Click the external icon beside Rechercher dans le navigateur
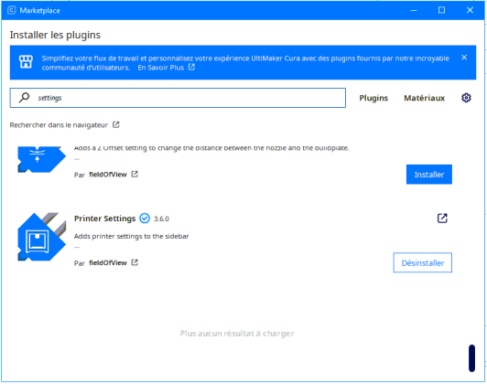487x384 pixels. click(116, 124)
